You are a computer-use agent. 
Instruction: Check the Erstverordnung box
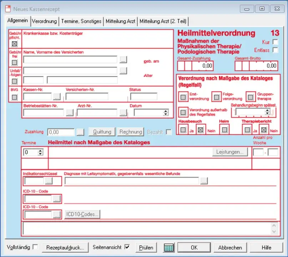click(x=183, y=97)
